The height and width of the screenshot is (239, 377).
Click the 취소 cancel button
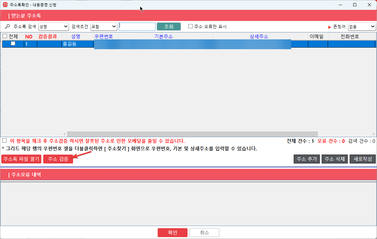pos(204,233)
